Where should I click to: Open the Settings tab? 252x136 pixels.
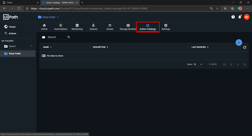tap(166, 27)
